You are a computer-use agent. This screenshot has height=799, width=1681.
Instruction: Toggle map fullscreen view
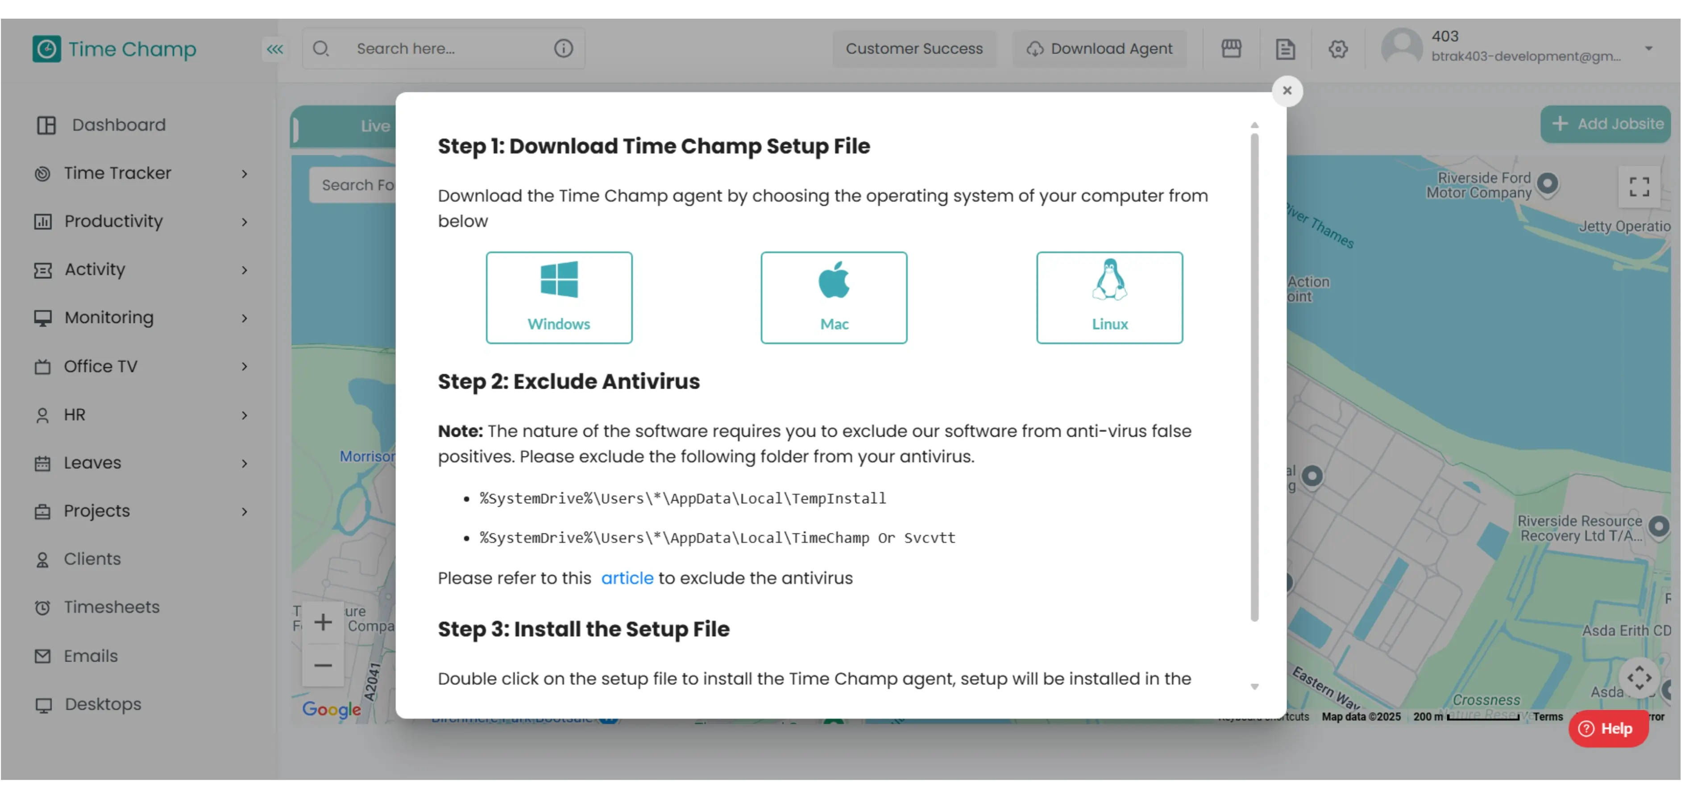1639,186
